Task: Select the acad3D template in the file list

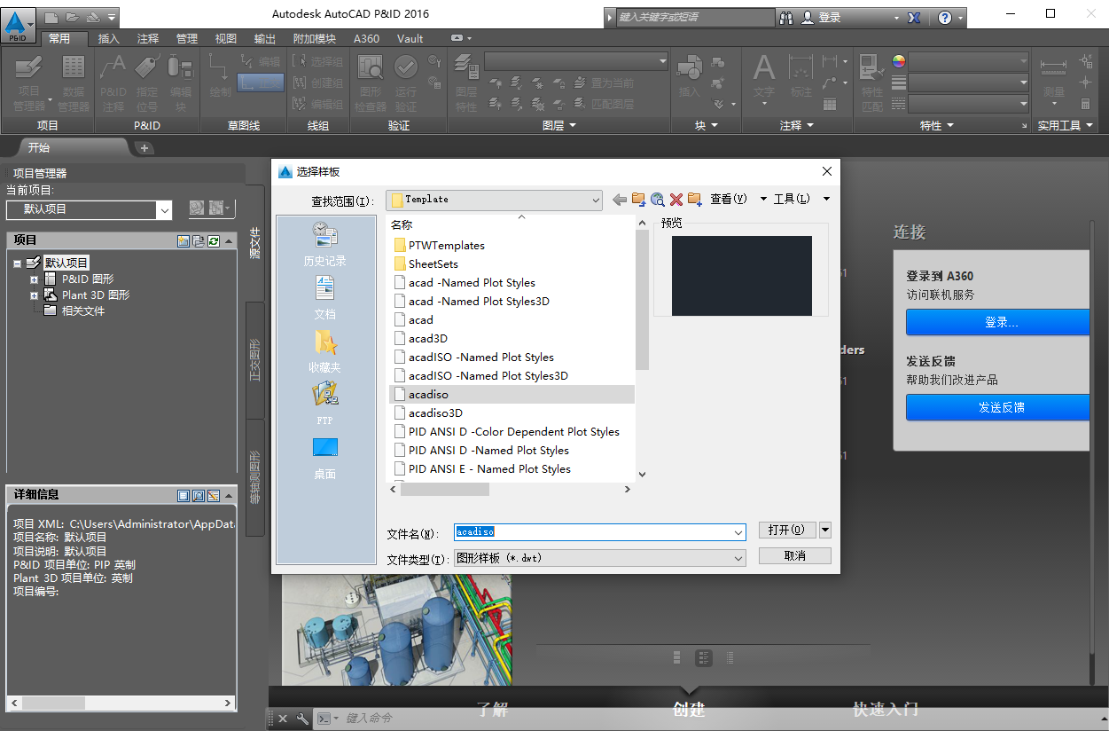Action: click(x=430, y=338)
